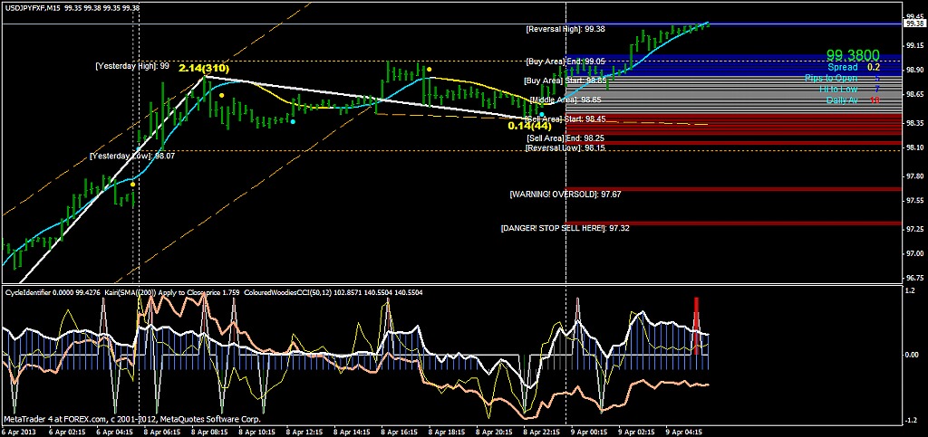
Task: Select the yellow 2.14(310) swing label
Action: pyautogui.click(x=204, y=69)
